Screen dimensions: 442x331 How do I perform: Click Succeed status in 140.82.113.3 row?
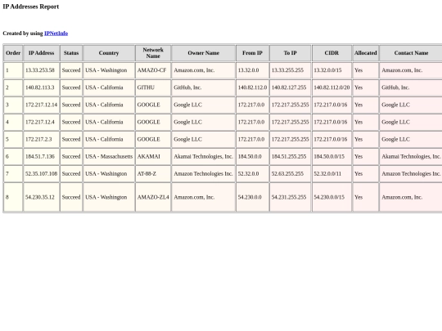[x=71, y=87]
